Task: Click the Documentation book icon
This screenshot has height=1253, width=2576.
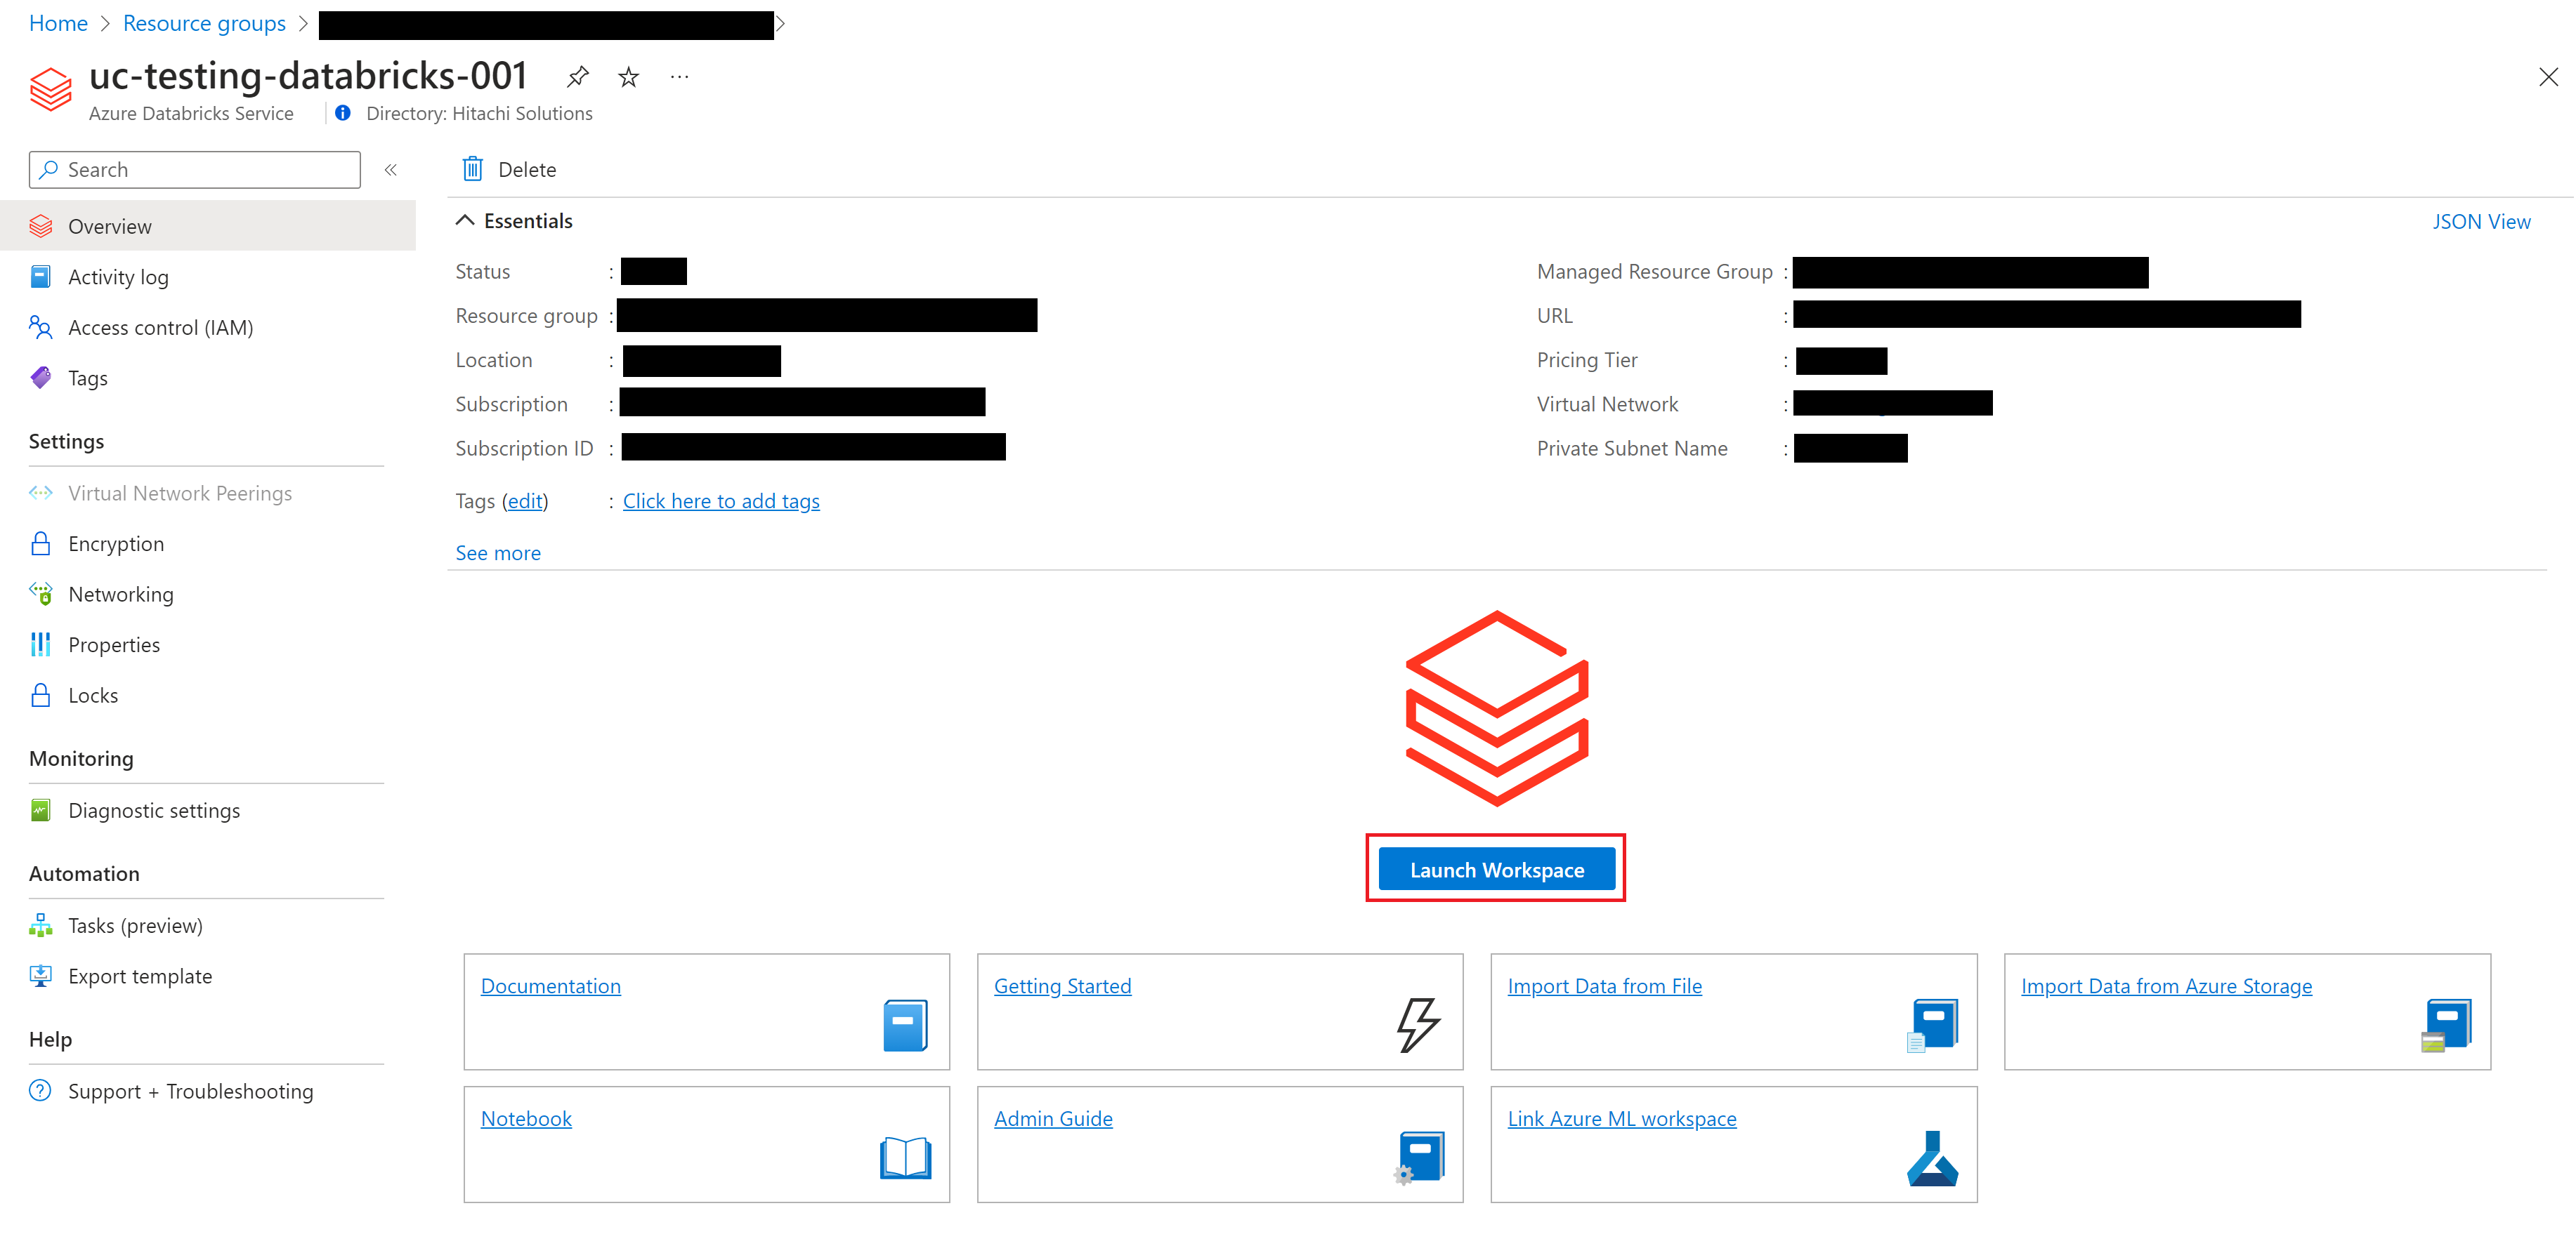Action: click(x=905, y=1025)
